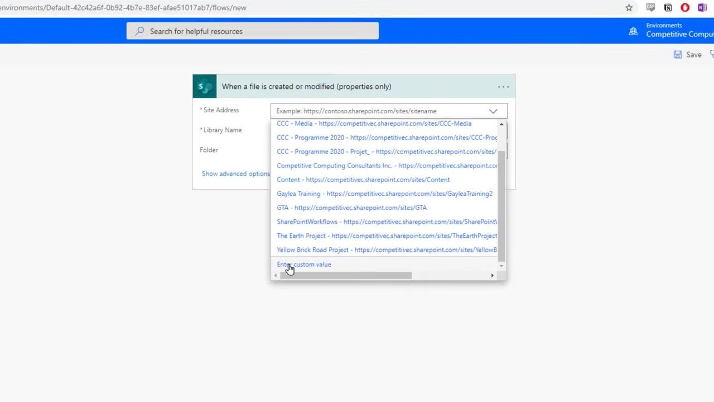Click the Site Address field label
Viewport: 714px width, 402px height.
click(x=221, y=110)
